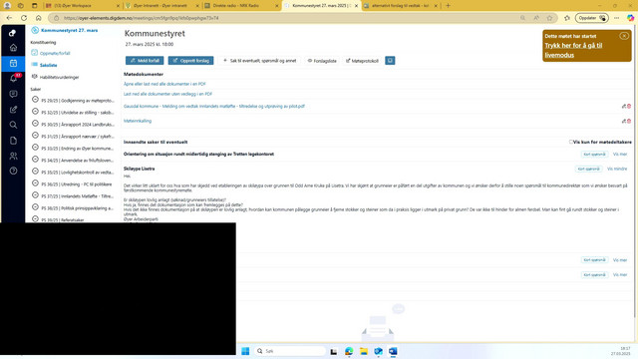The image size is (638, 359).
Task: Check 'Vis kun for møtedeltakere' checkbox
Action: pyautogui.click(x=571, y=142)
